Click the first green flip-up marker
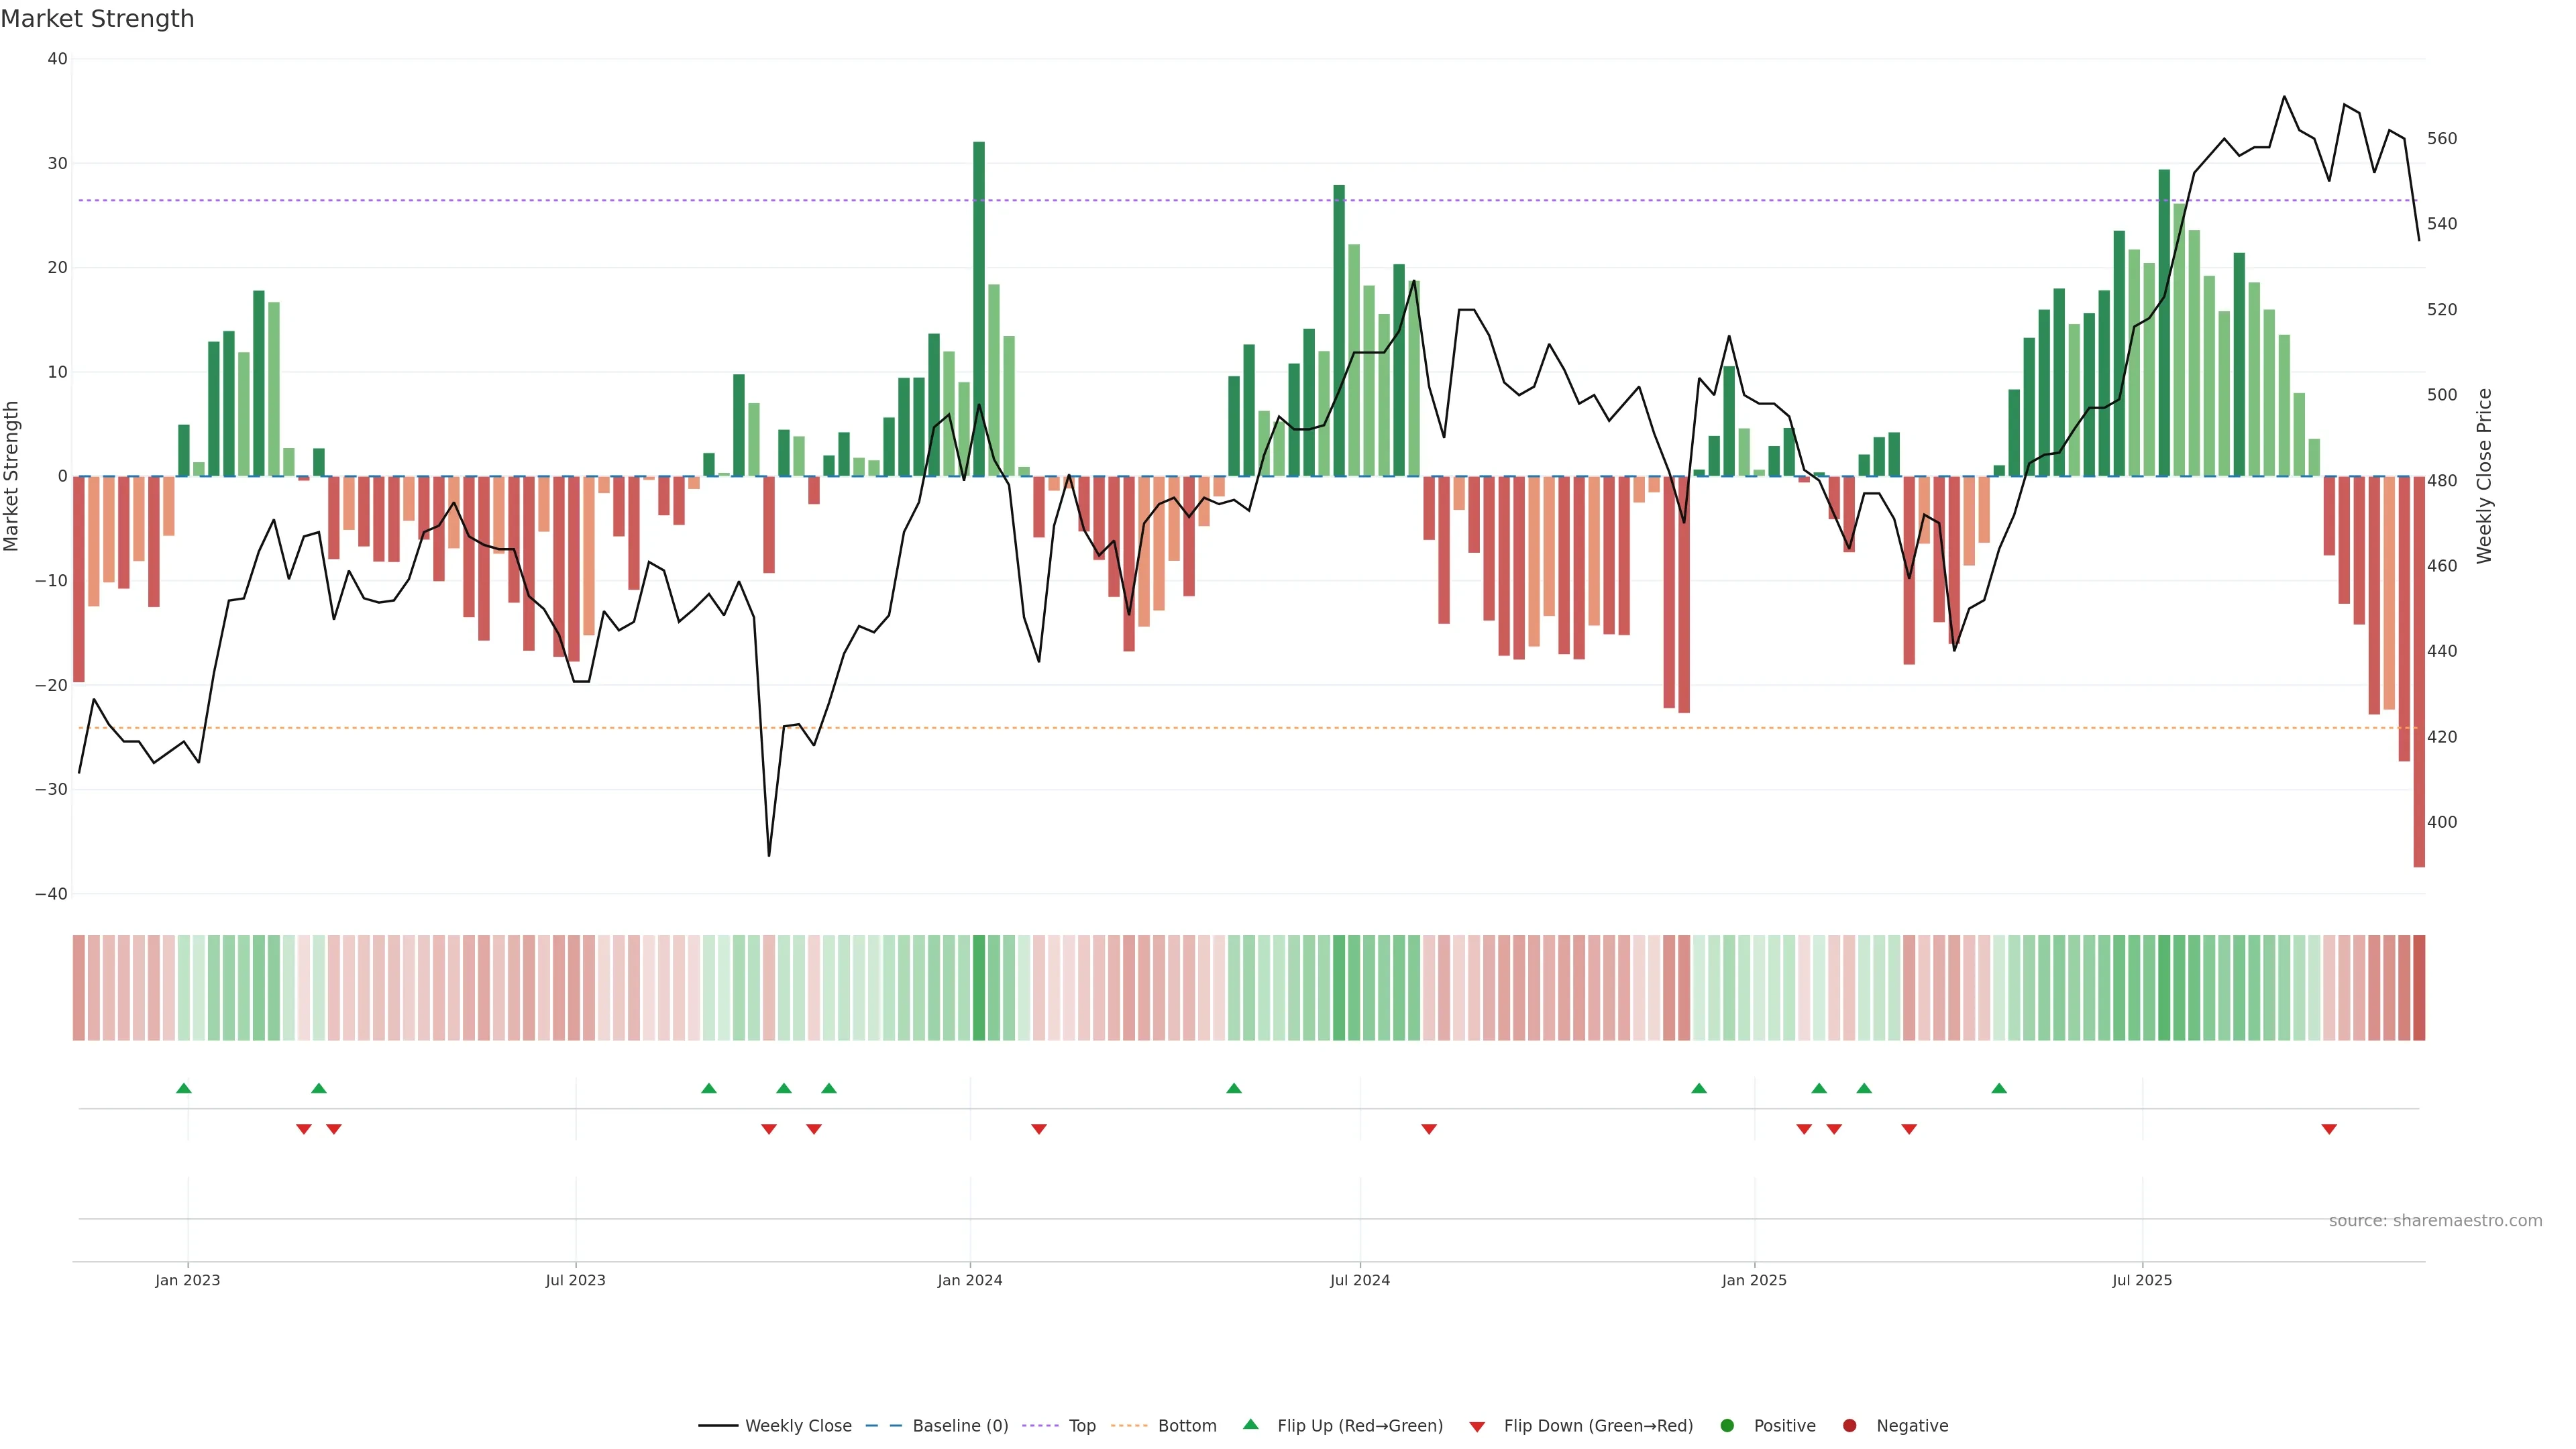2576x1449 pixels. coord(184,1088)
